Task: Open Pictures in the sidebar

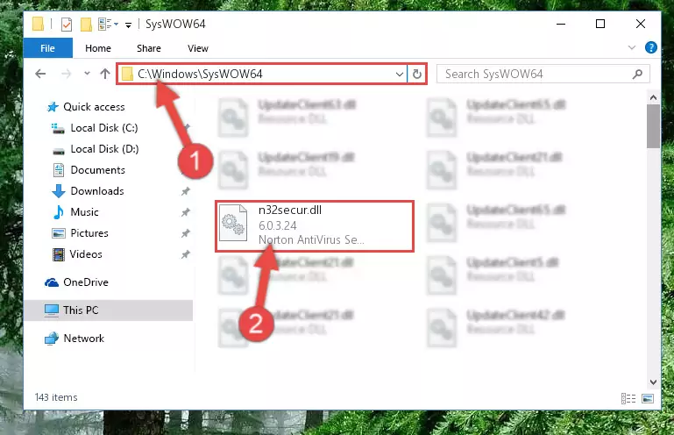Action: (x=89, y=233)
